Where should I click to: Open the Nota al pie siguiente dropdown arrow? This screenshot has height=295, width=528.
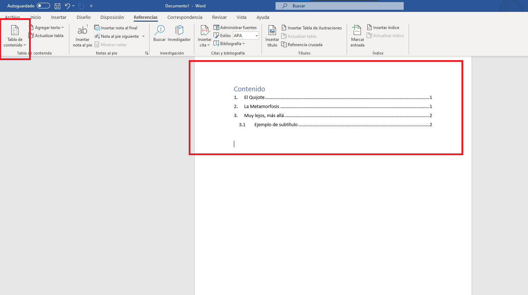pyautogui.click(x=143, y=36)
